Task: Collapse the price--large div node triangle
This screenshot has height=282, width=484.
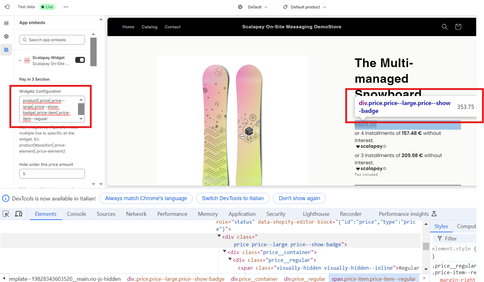Action: tap(219, 237)
